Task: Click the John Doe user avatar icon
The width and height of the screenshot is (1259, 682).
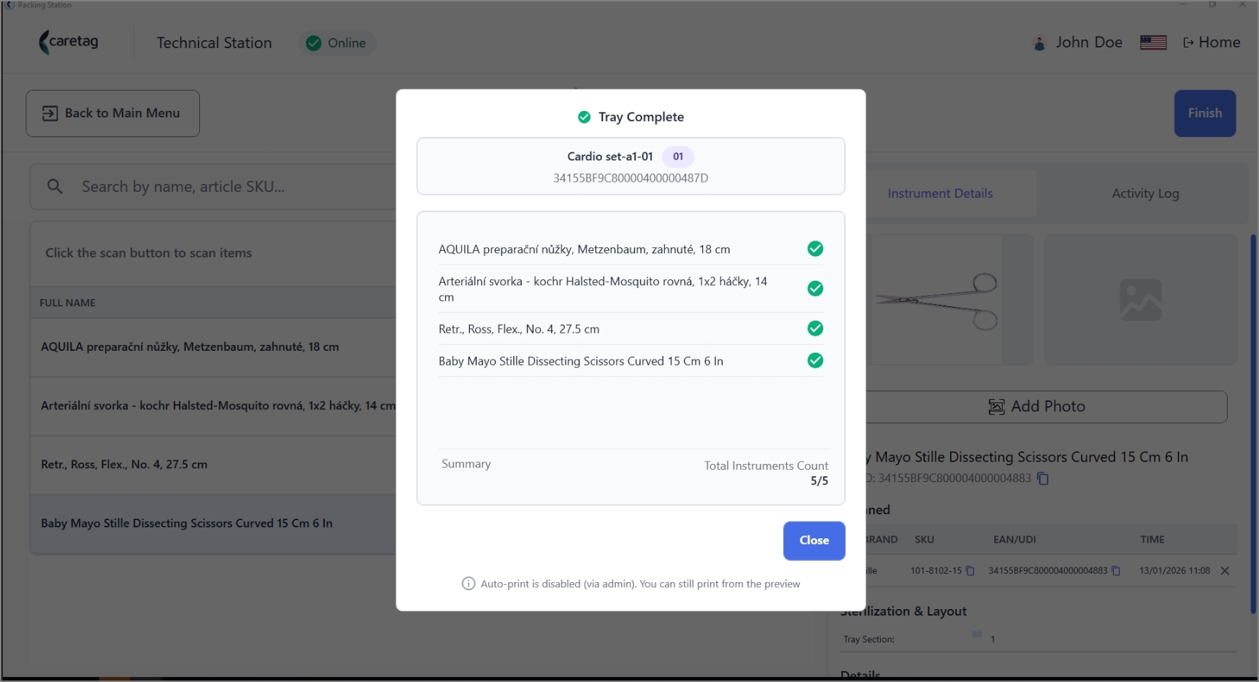Action: click(x=1039, y=43)
